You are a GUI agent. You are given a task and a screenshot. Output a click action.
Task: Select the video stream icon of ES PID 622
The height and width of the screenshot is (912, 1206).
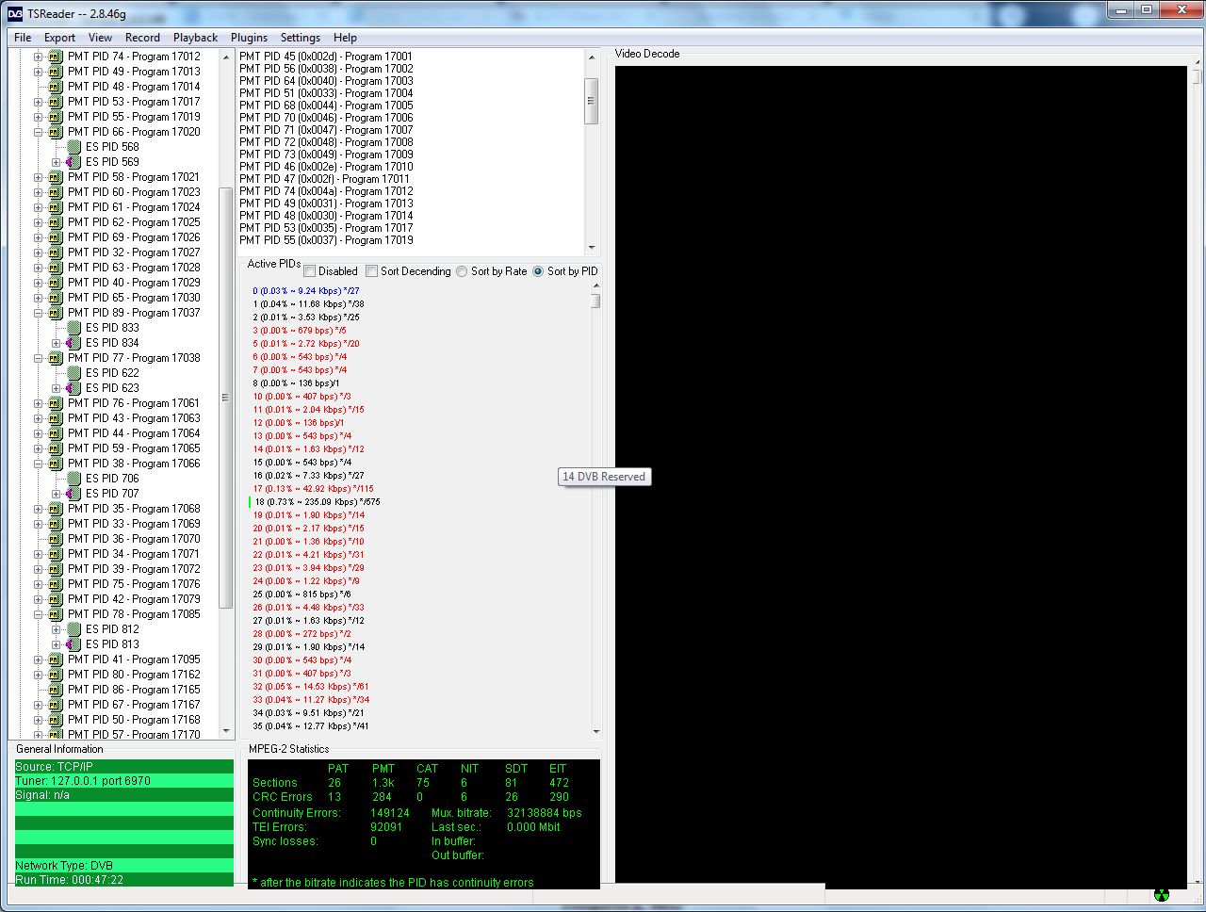click(x=73, y=373)
